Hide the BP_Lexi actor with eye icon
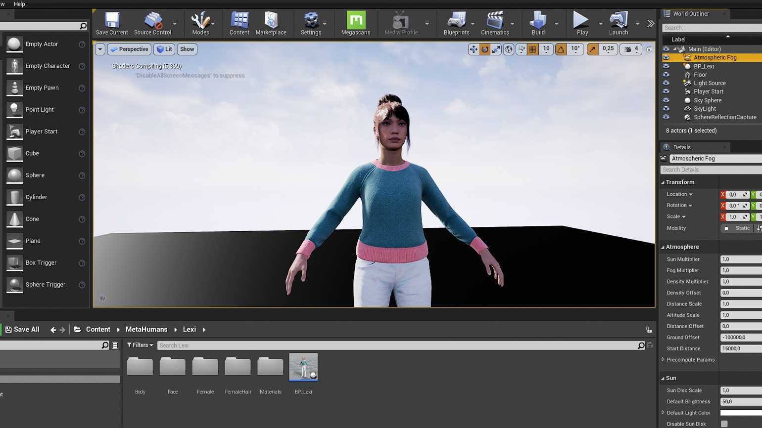The height and width of the screenshot is (428, 762). click(666, 66)
